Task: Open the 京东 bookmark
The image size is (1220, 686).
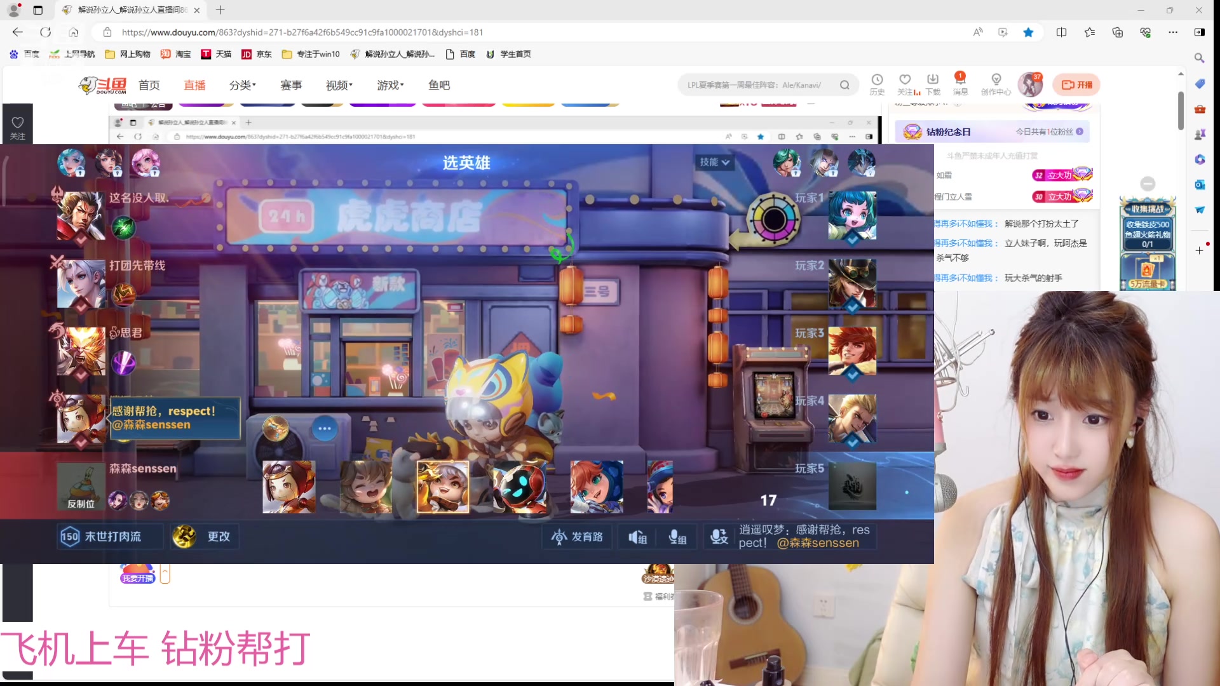Action: [257, 55]
